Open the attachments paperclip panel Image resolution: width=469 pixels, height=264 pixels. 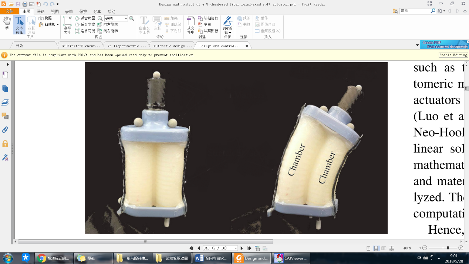coord(5,130)
